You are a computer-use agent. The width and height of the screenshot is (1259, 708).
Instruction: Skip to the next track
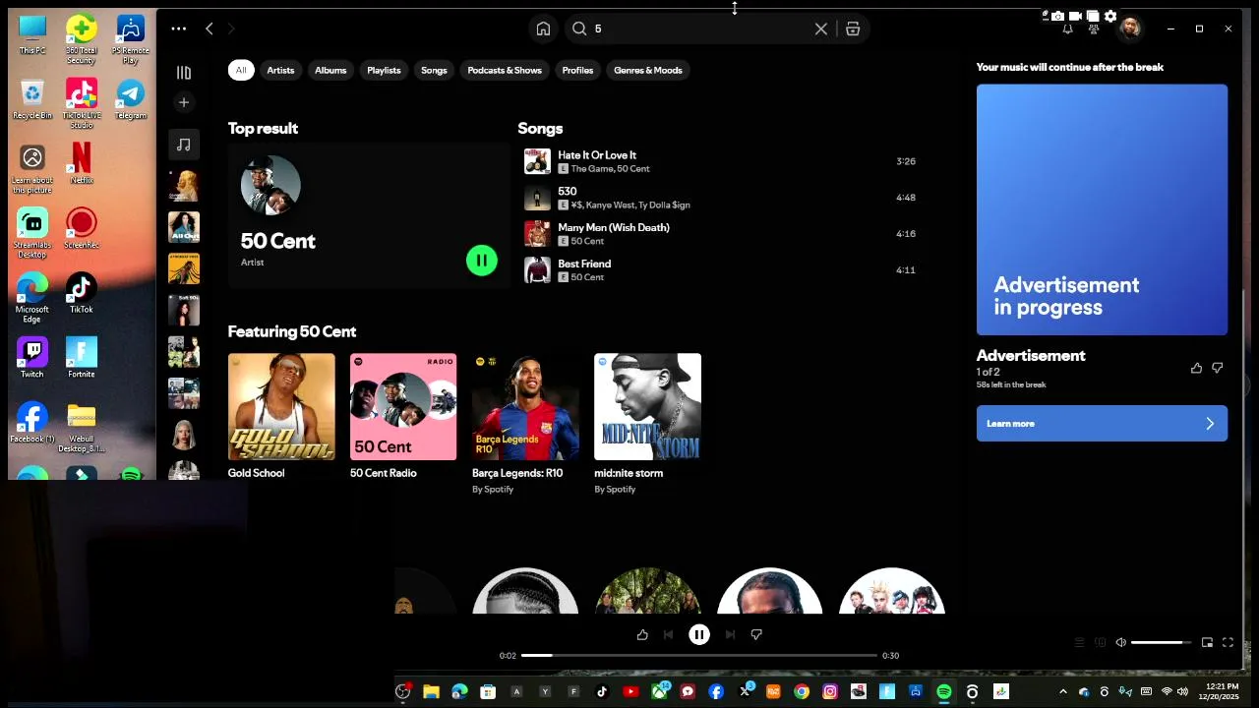(x=730, y=635)
